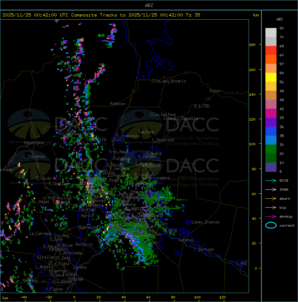This screenshot has height=302, width=298.
Task: Click the V_Flores place label
Action: point(54,289)
